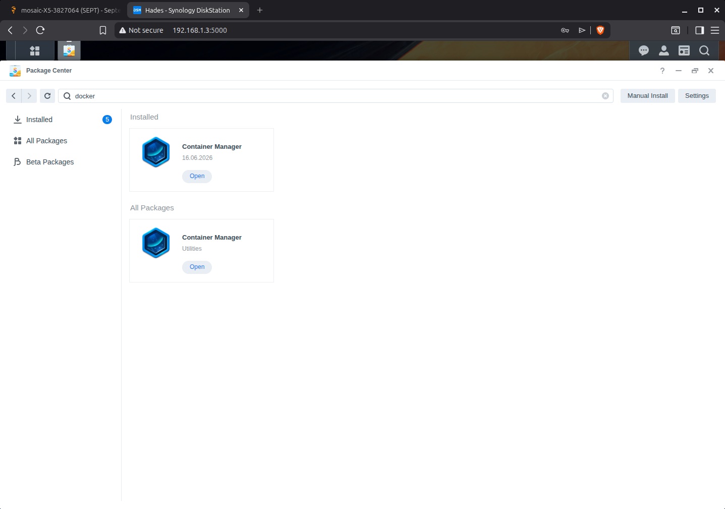Viewport: 725px width, 509px height.
Task: Click the Container Manager title under Installed
Action: click(x=212, y=147)
